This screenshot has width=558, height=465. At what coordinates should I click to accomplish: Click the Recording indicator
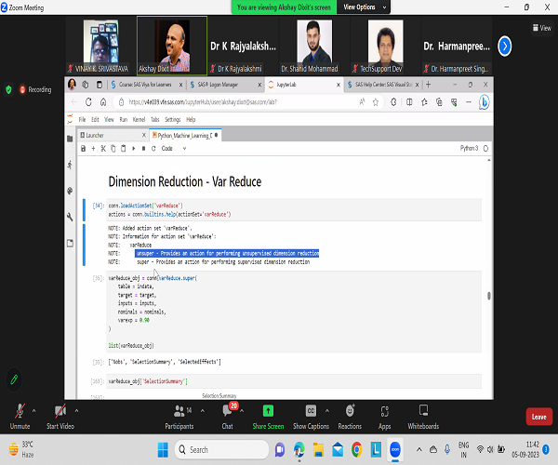point(35,89)
